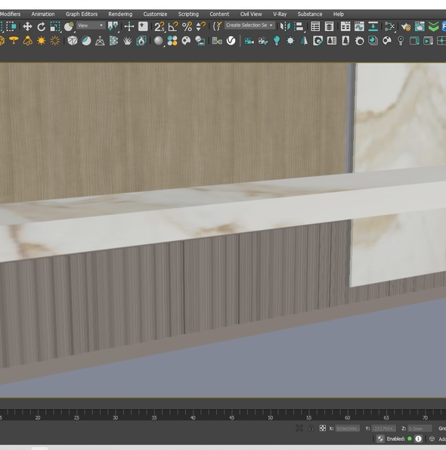
Task: Open the Graph Editors menu
Action: [x=82, y=14]
